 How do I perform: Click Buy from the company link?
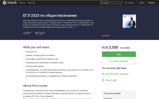point(117,74)
